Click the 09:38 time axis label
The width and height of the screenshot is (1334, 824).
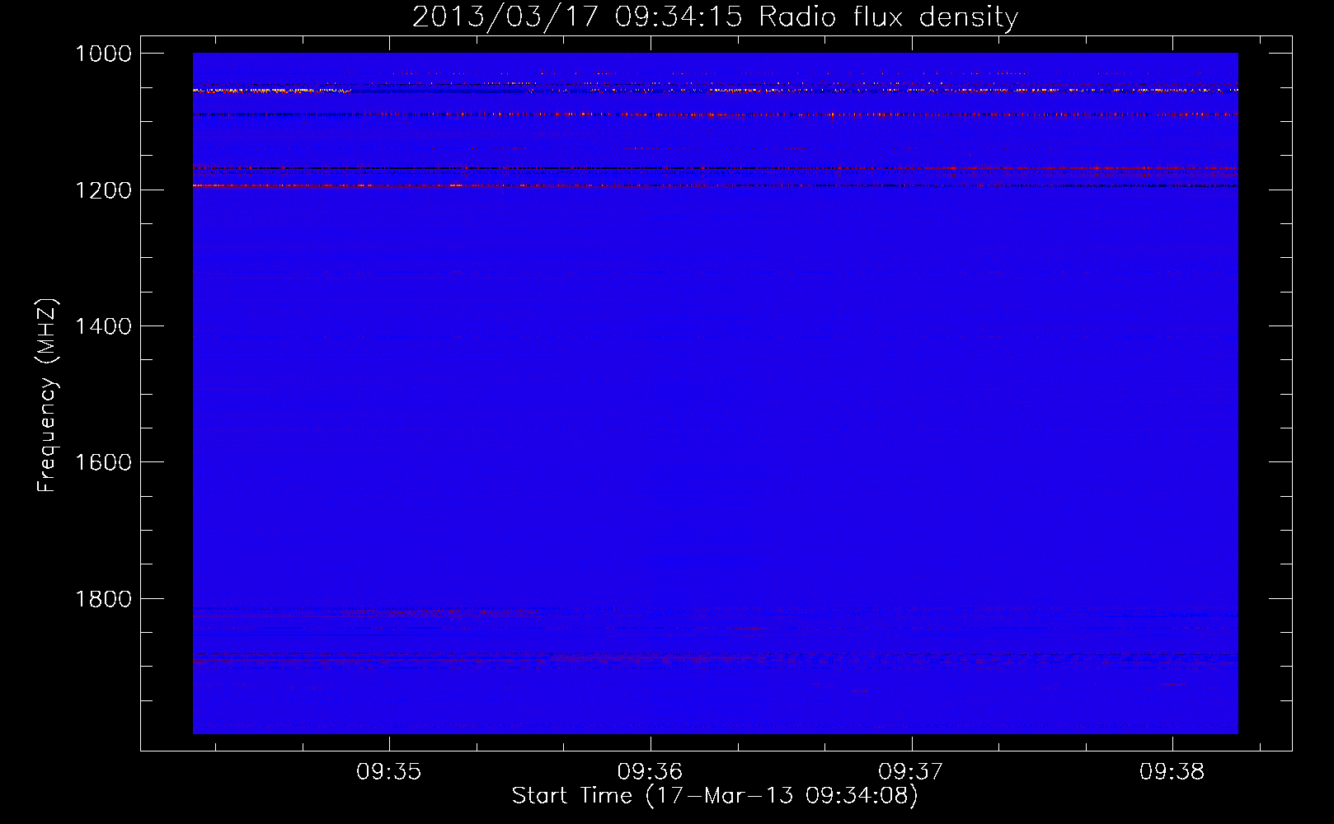[x=1172, y=772]
